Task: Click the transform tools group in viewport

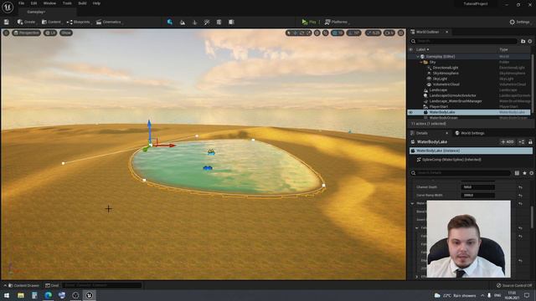Action: pyautogui.click(x=298, y=33)
